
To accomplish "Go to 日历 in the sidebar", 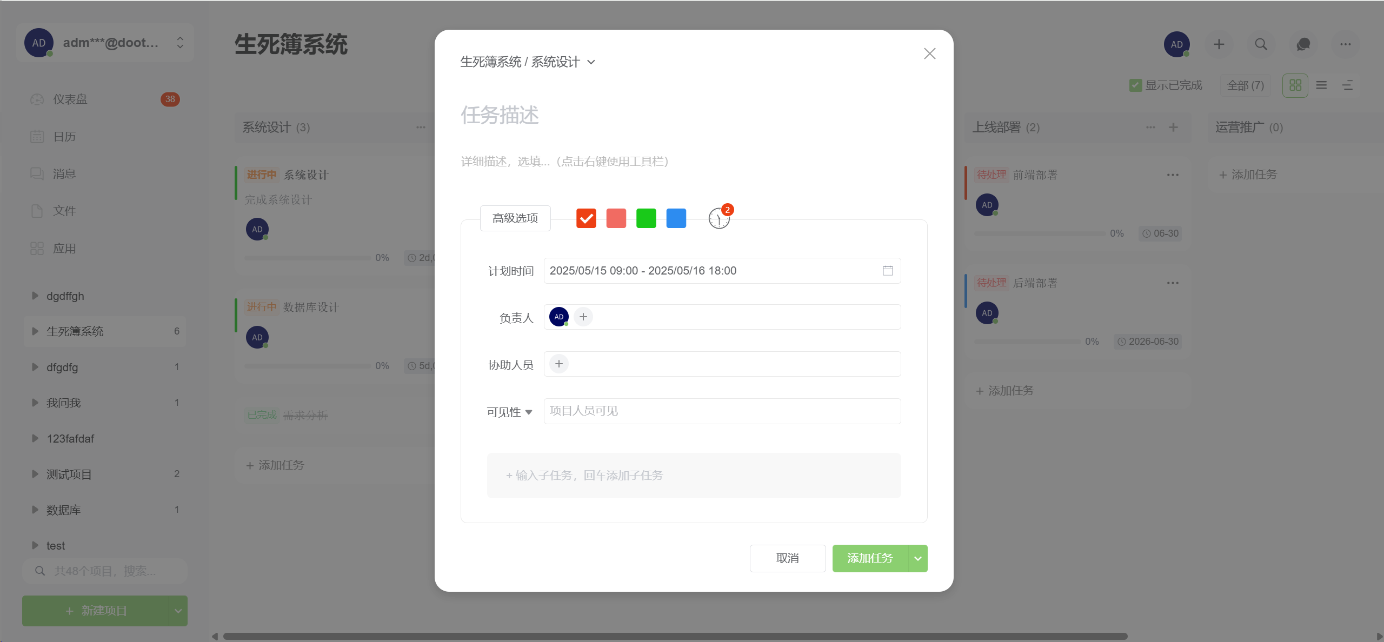I will click(x=64, y=137).
